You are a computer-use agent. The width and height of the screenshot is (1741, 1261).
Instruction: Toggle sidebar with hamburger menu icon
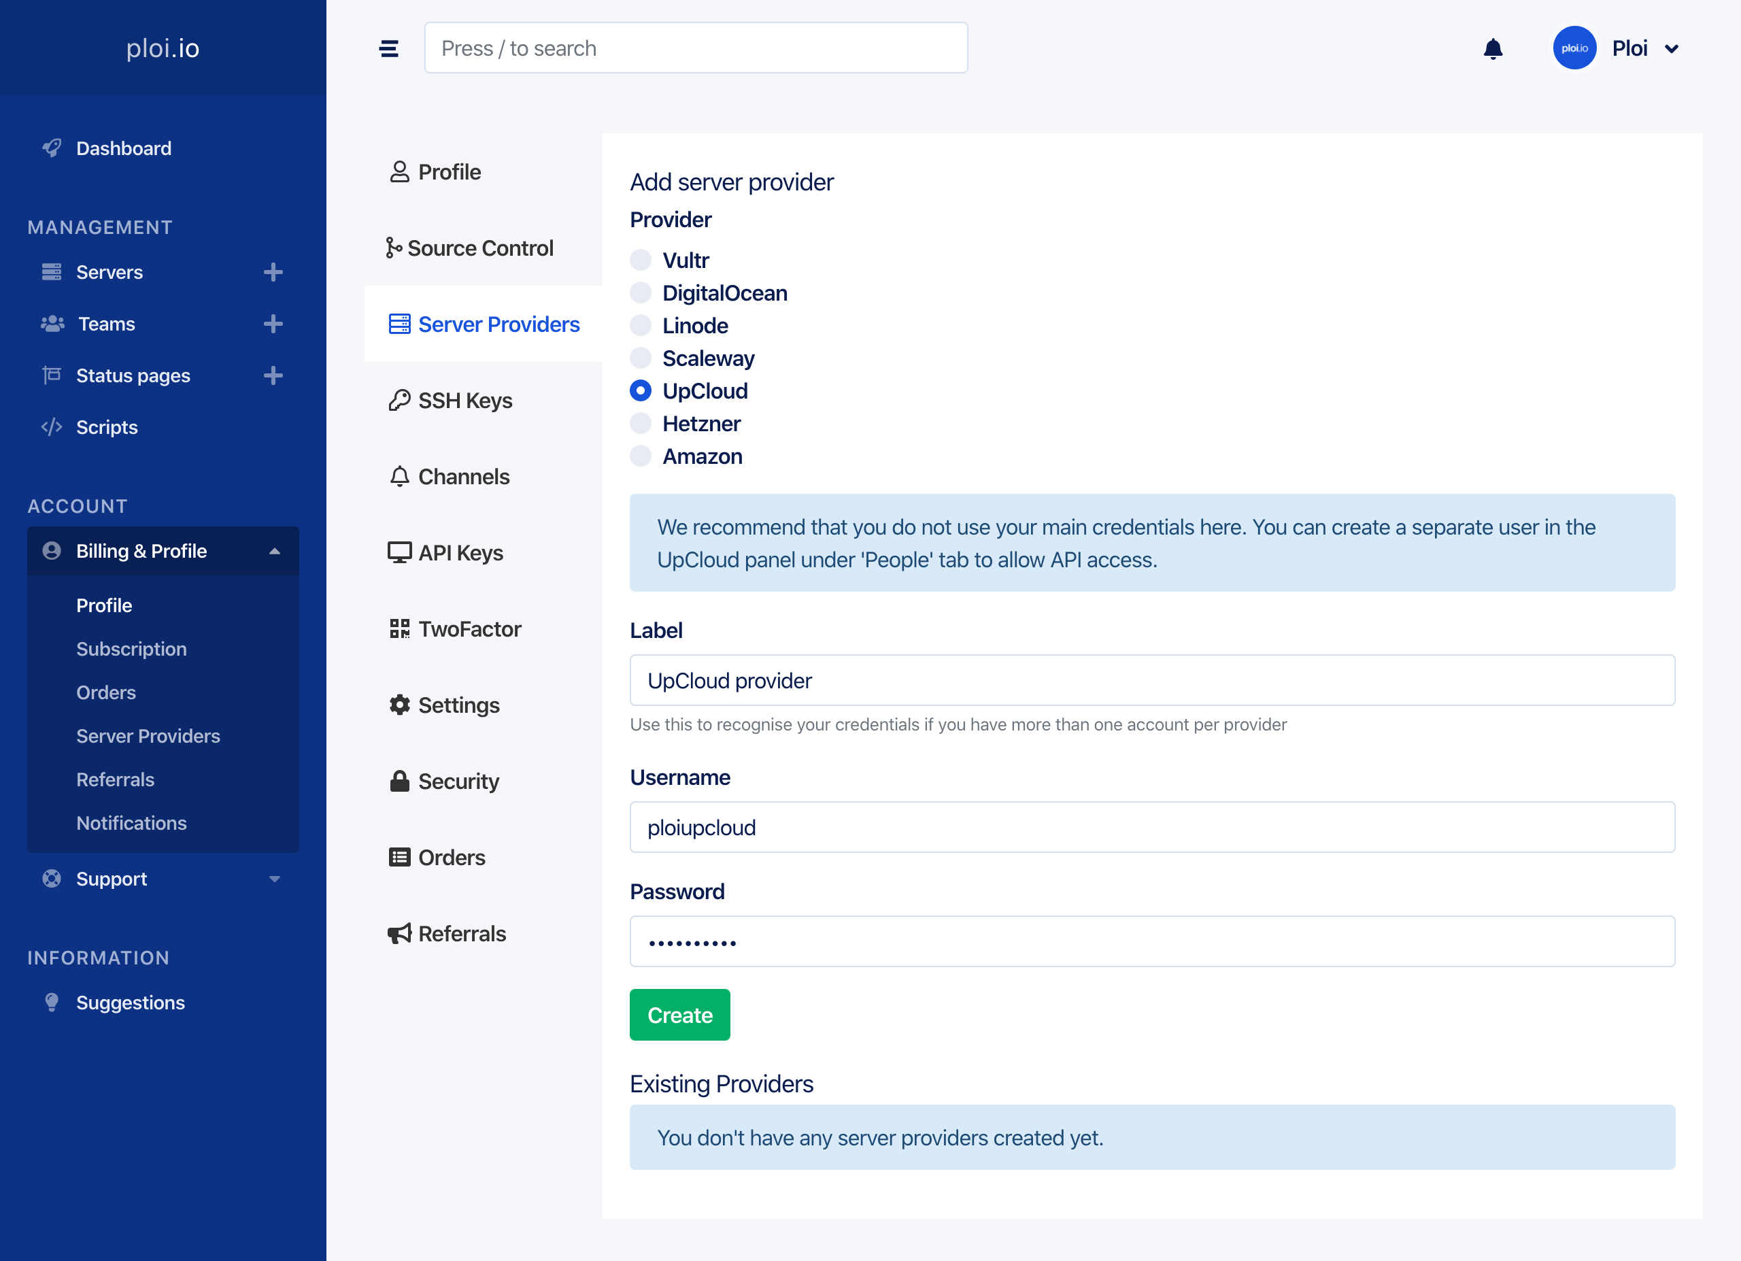click(x=389, y=49)
